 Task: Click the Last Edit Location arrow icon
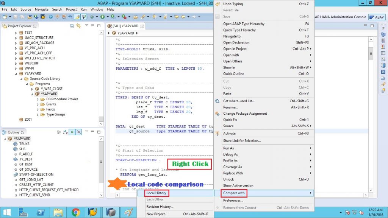point(177,17)
